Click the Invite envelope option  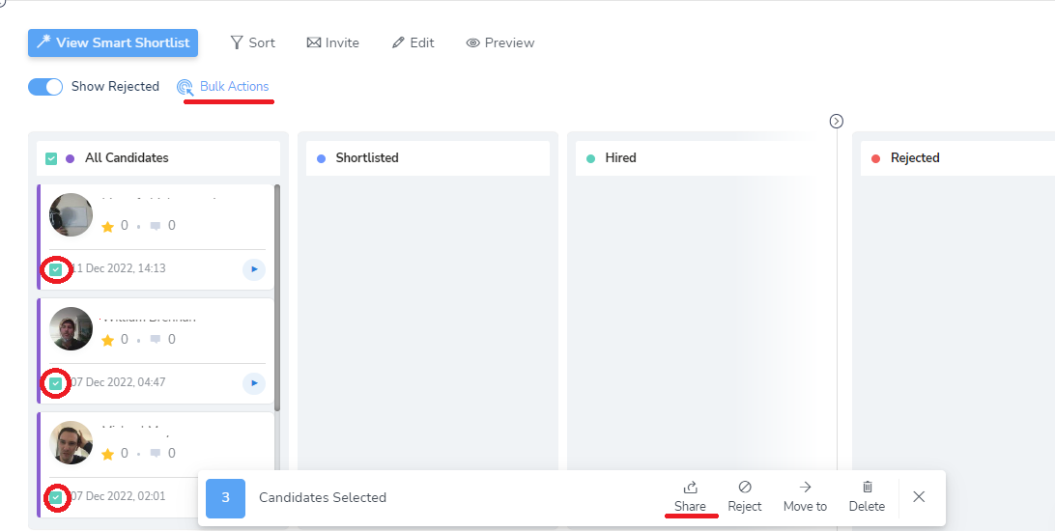pos(332,42)
